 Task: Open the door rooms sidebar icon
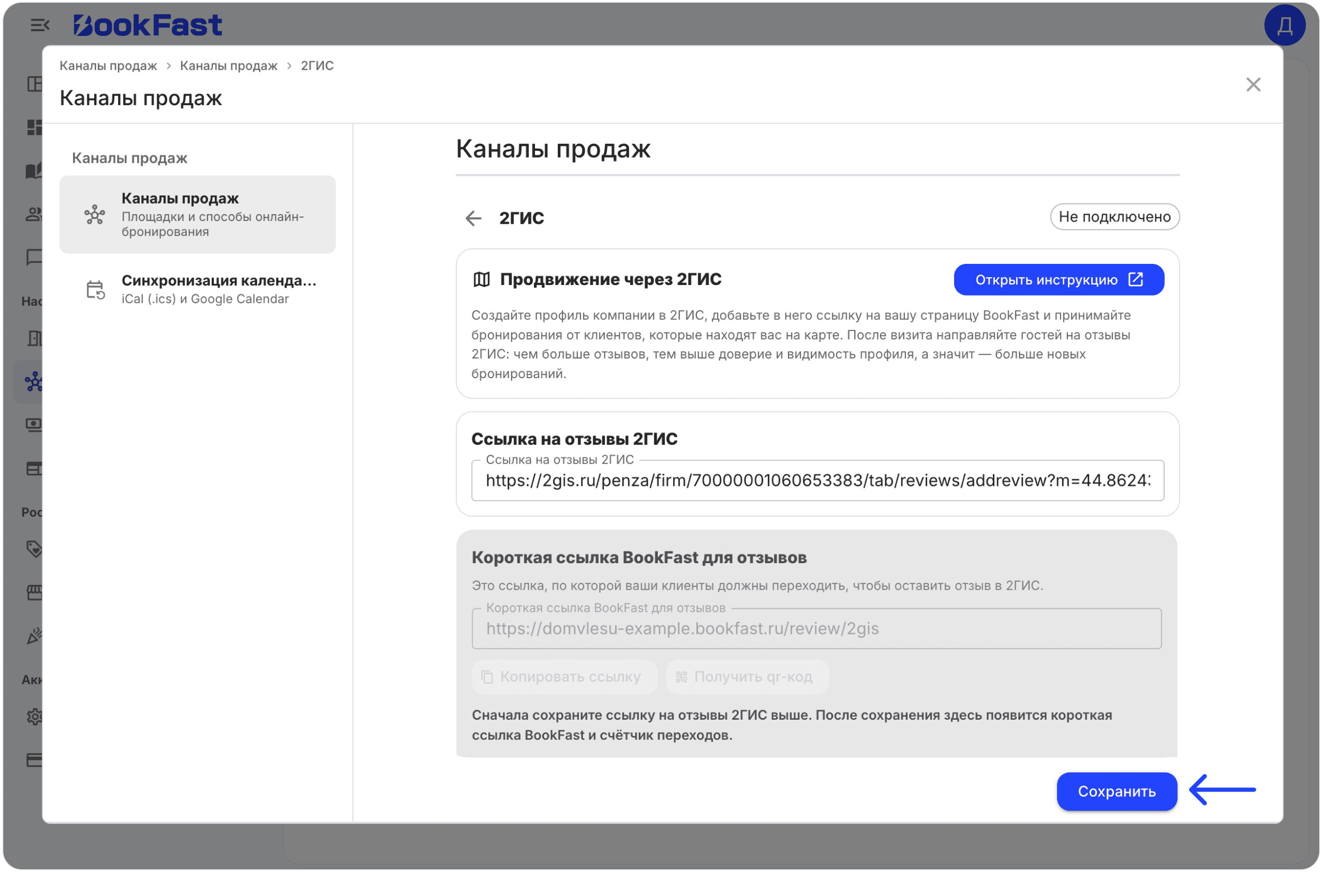(34, 338)
